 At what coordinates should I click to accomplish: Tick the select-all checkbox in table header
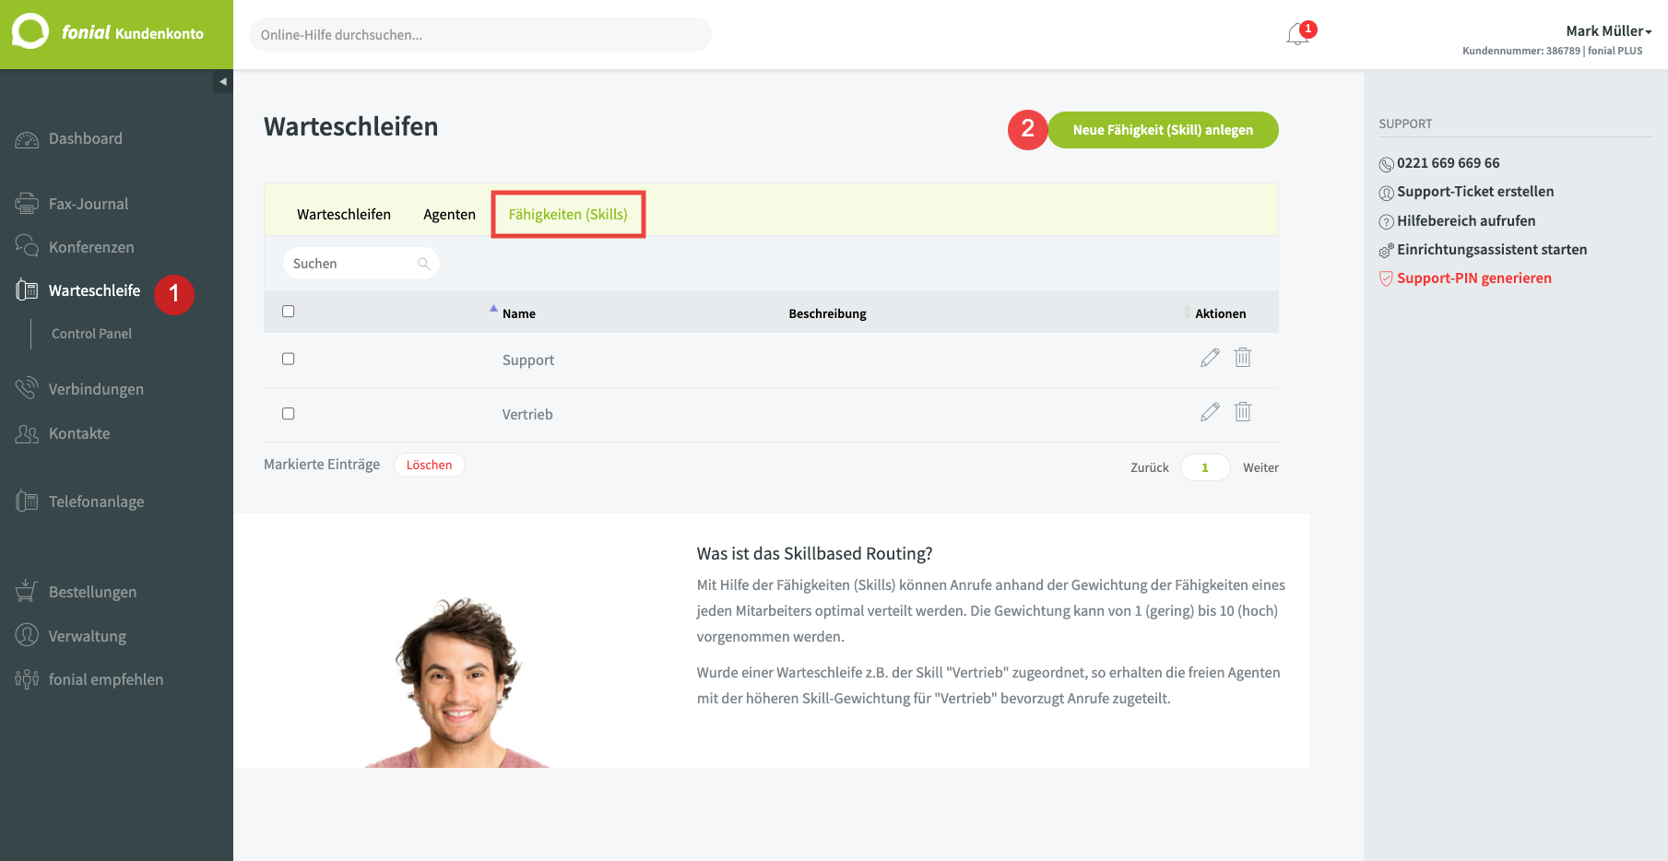point(289,312)
